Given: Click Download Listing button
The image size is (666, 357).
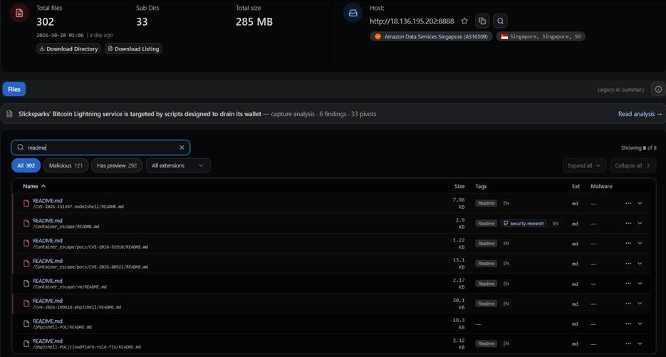Looking at the screenshot, I should tap(133, 49).
